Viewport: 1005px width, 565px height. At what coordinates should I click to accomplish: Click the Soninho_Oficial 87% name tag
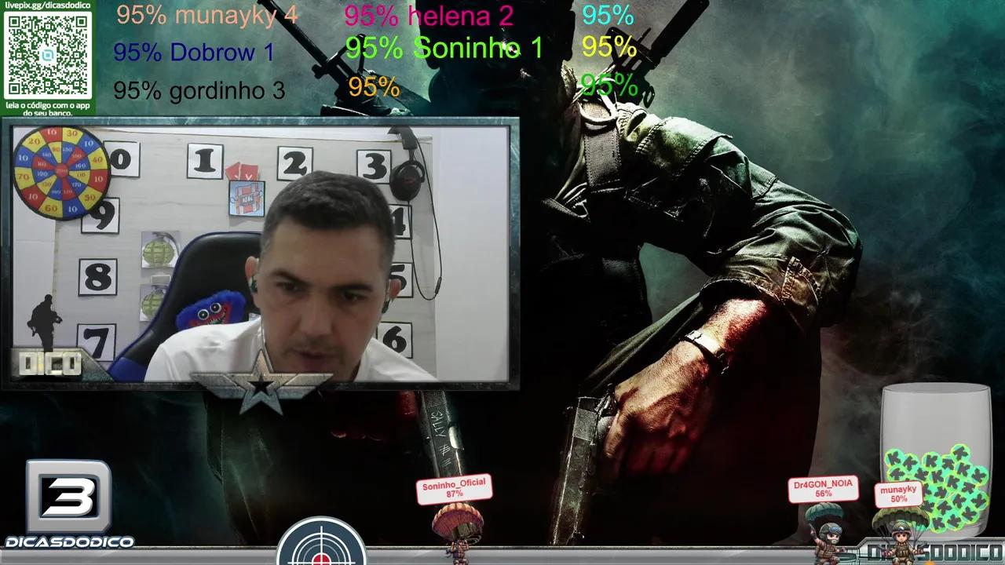pyautogui.click(x=454, y=489)
